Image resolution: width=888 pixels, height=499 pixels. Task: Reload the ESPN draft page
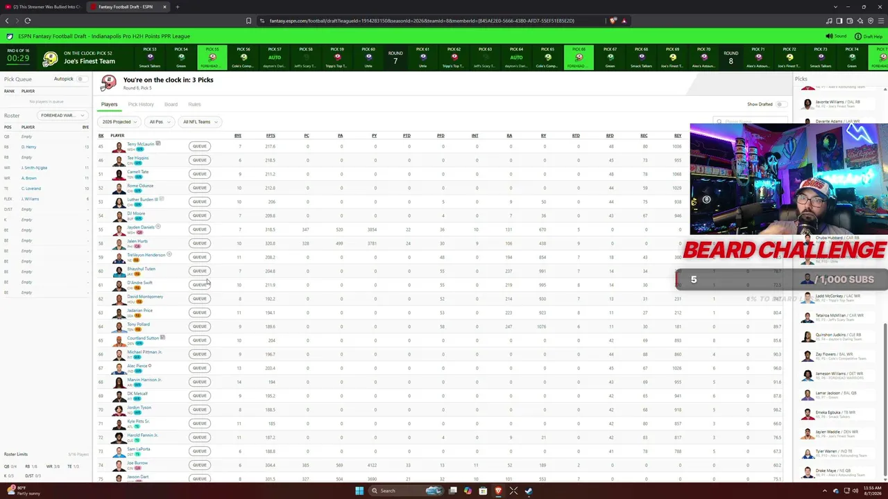27,21
